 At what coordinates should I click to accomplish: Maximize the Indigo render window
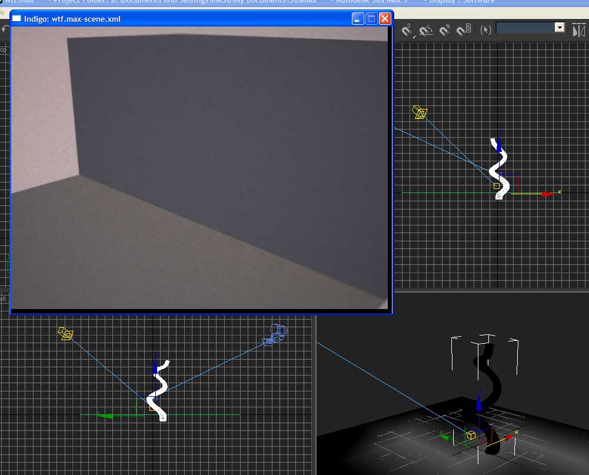pos(371,19)
